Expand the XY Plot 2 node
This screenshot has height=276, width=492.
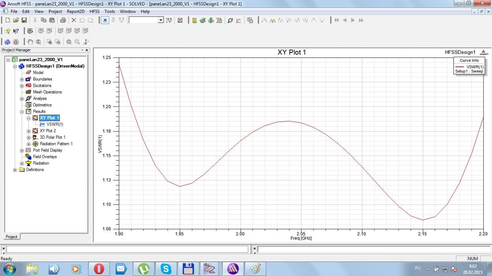coord(29,131)
